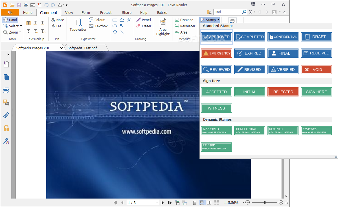The image size is (338, 207).
Task: Measure with the Distance tool
Action: coord(184,20)
